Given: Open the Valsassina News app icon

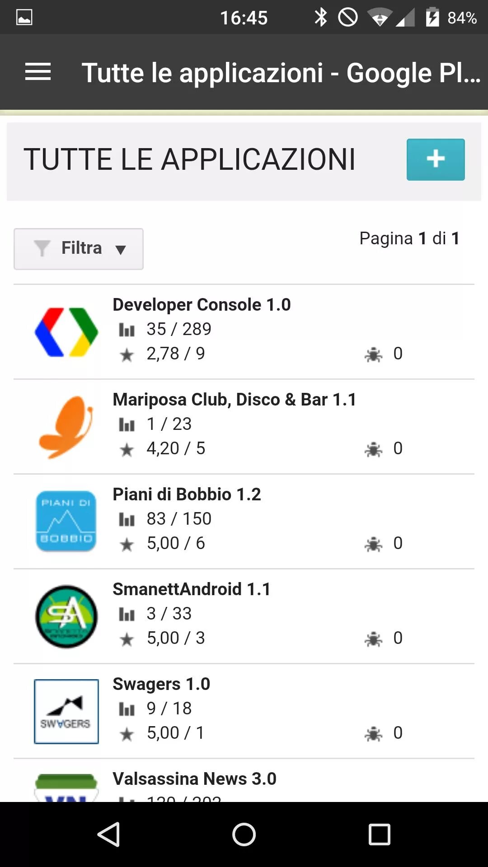Looking at the screenshot, I should click(x=66, y=788).
